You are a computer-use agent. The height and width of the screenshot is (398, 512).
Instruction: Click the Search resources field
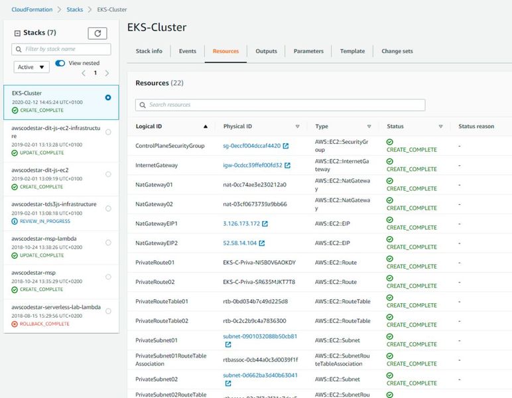point(280,105)
